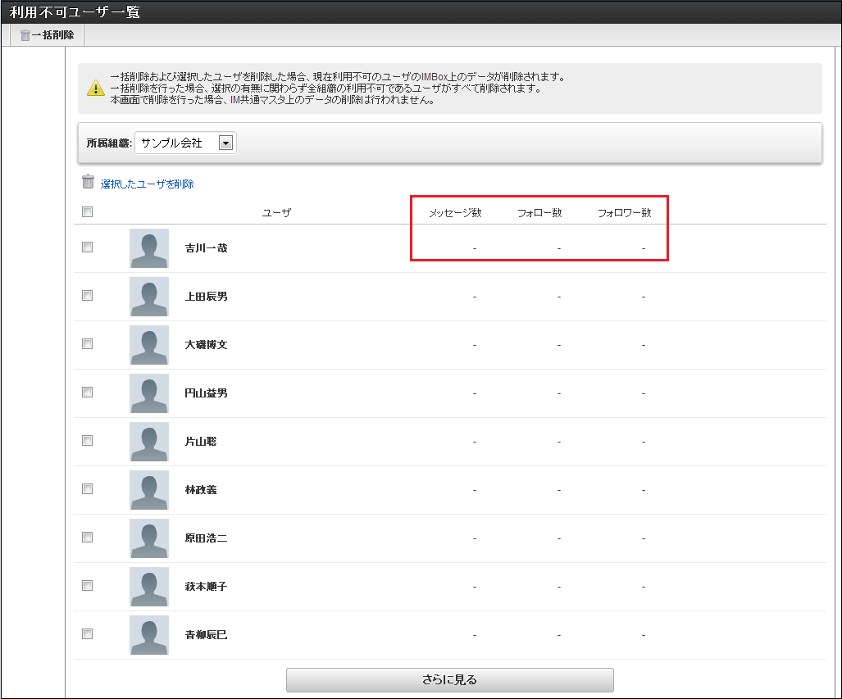Screen dimensions: 842x699
Task: Click the user name 青柳辰巳
Action: (x=207, y=634)
